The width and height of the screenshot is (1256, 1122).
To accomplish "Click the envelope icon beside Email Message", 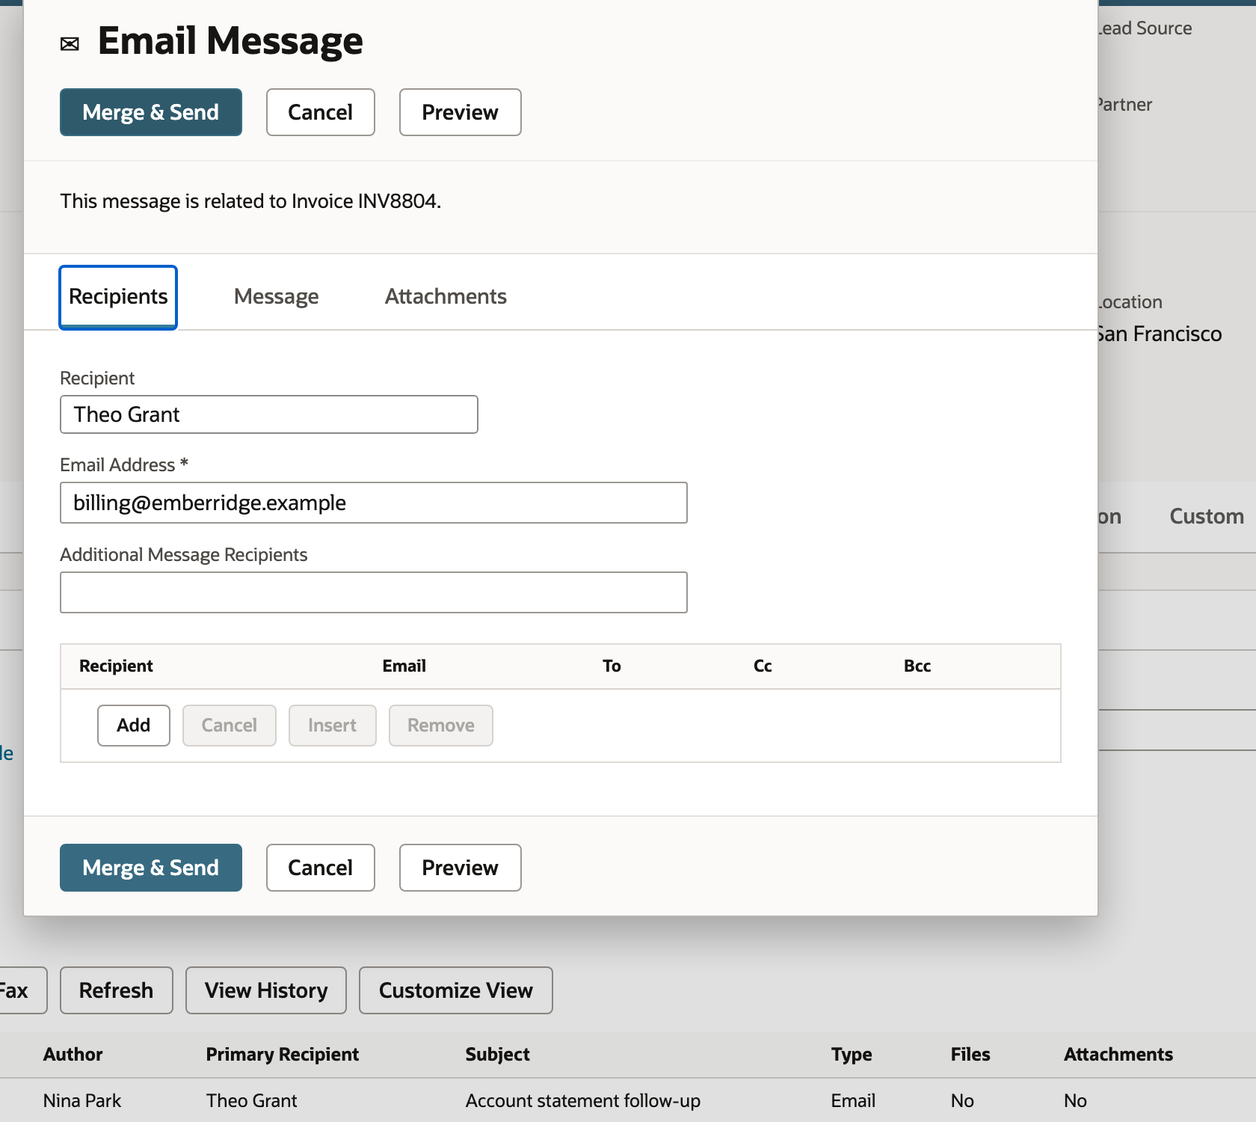I will coord(70,44).
